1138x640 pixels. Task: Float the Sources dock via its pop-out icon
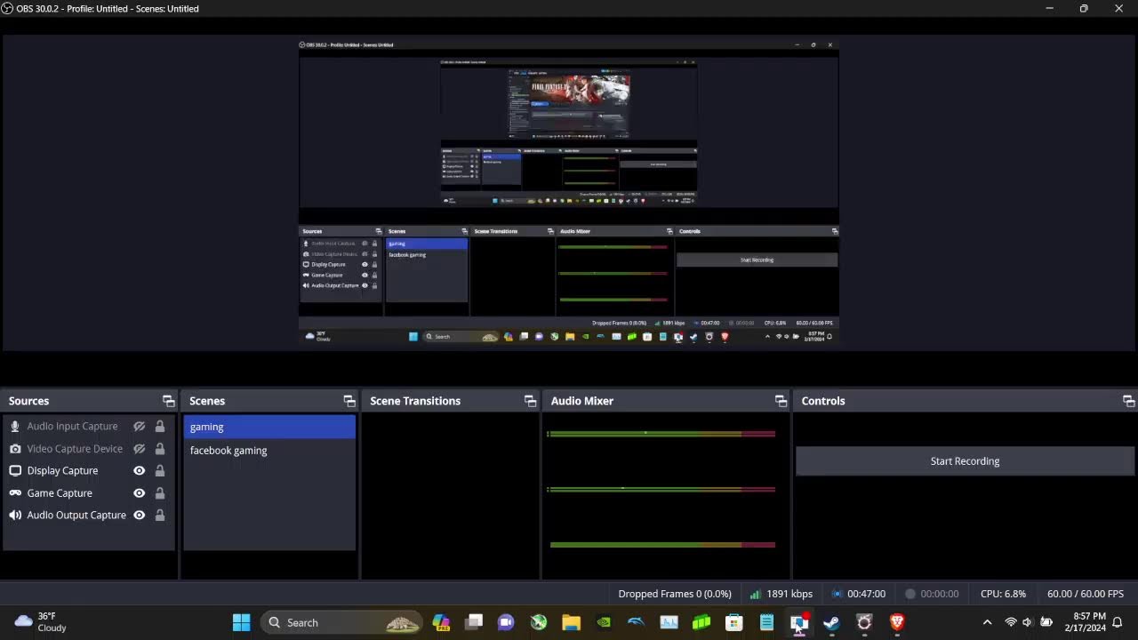pos(168,401)
